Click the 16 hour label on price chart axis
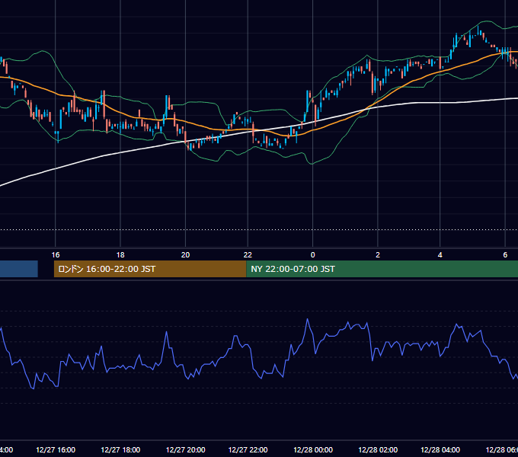 coord(56,255)
